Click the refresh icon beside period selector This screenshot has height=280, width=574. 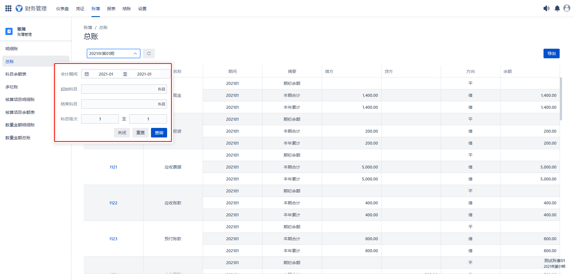click(x=149, y=53)
